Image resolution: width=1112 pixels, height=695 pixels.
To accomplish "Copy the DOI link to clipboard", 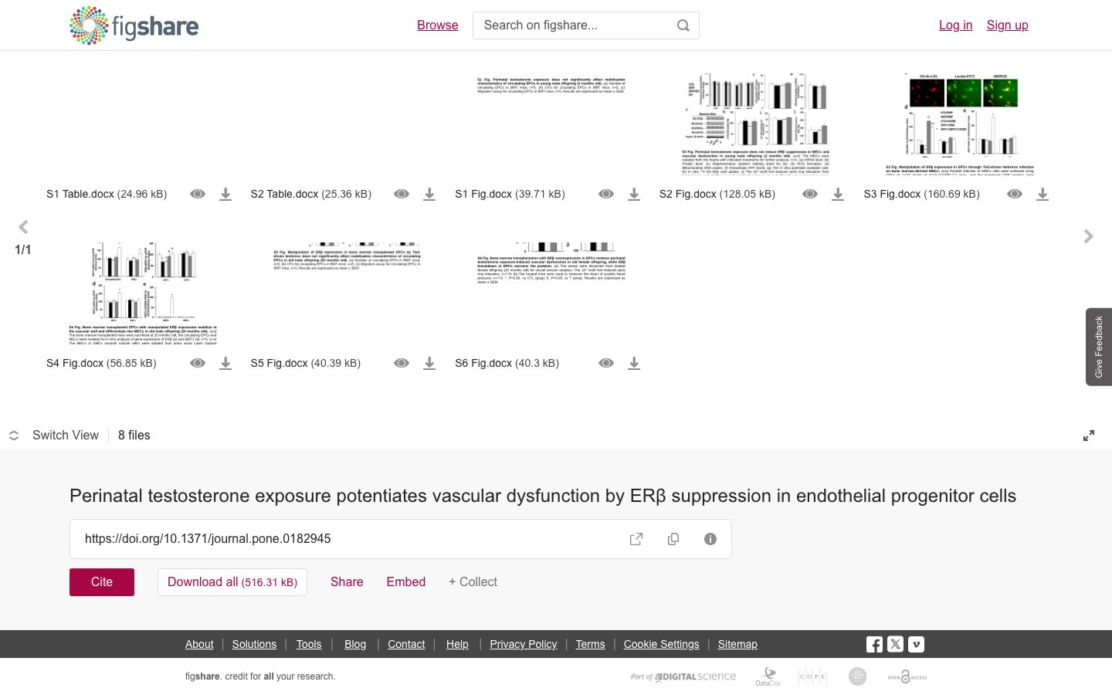I will (x=673, y=539).
